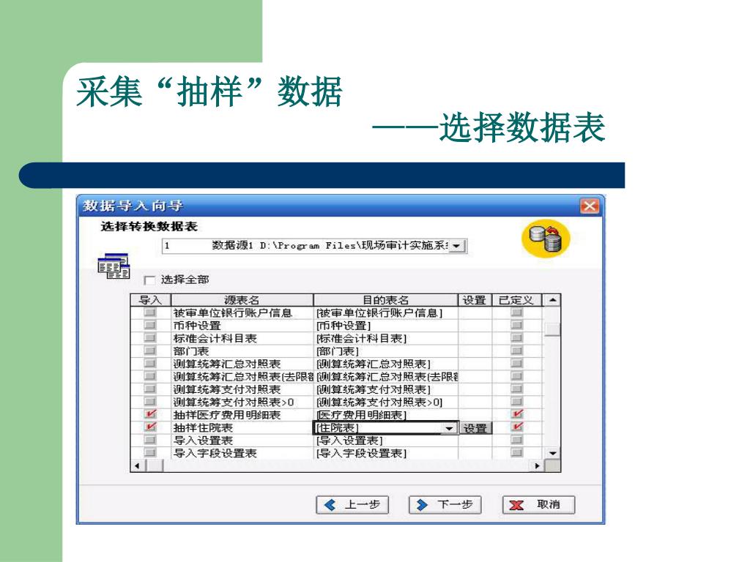
Task: Click the data tables icon beside source field
Action: [114, 266]
